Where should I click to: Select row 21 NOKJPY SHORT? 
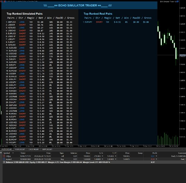coord(39,79)
